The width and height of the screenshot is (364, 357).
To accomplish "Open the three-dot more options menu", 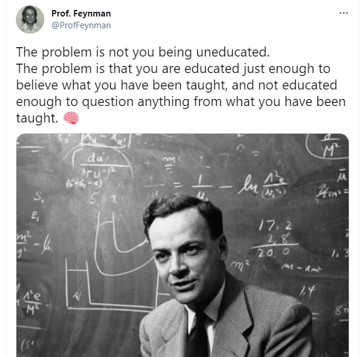I will [x=343, y=13].
